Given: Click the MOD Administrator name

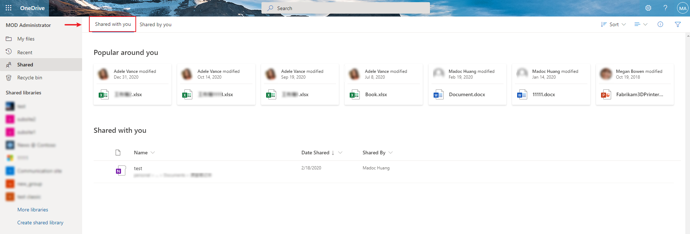Looking at the screenshot, I should [x=28, y=25].
